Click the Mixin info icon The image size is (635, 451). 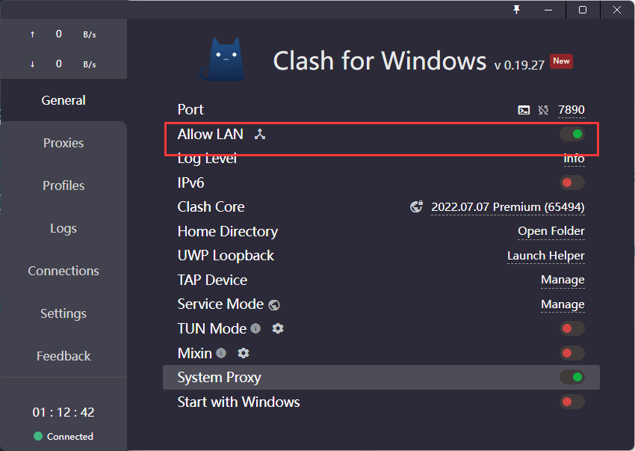tap(221, 353)
